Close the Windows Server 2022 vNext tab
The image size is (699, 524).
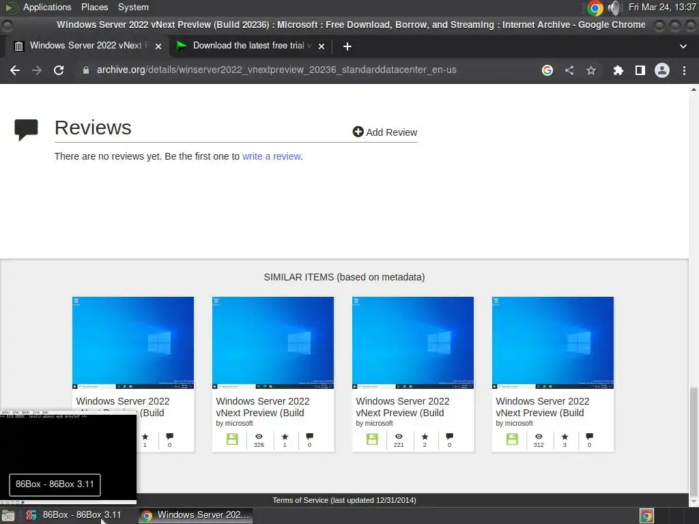pos(158,46)
